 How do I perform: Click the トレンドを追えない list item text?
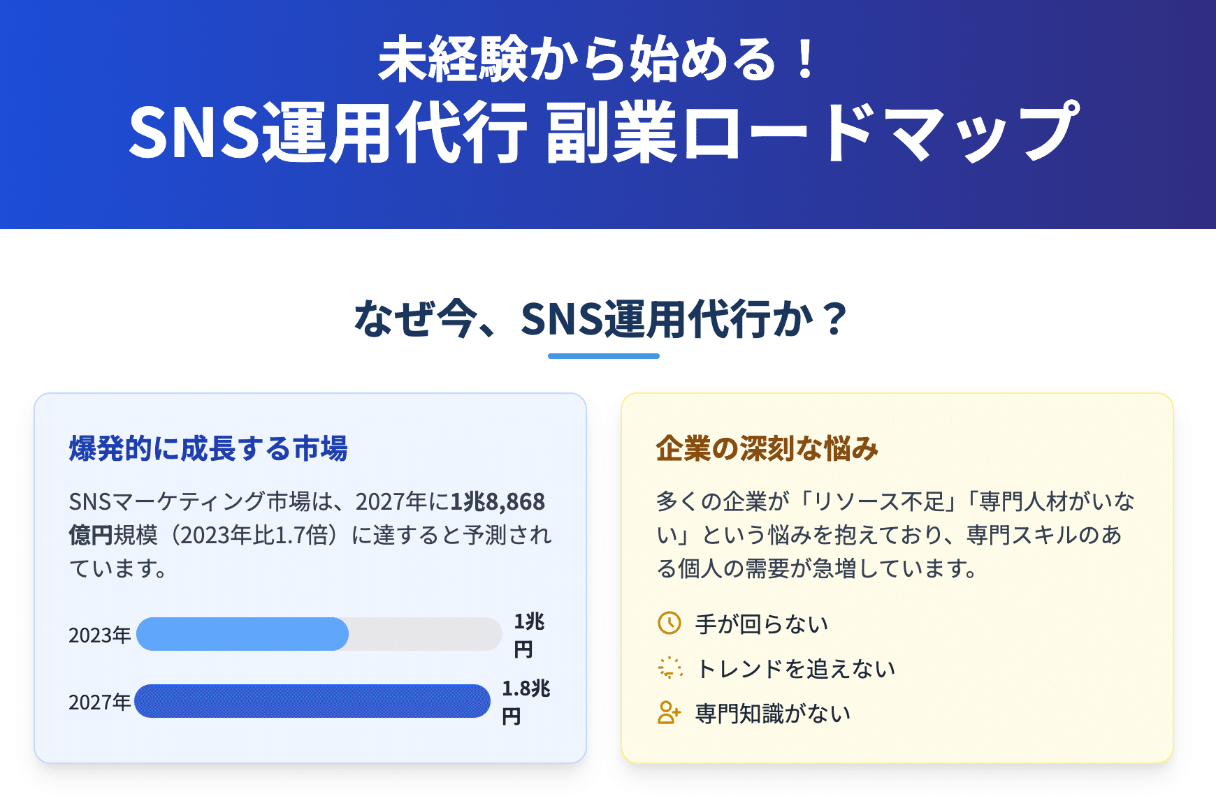[795, 668]
